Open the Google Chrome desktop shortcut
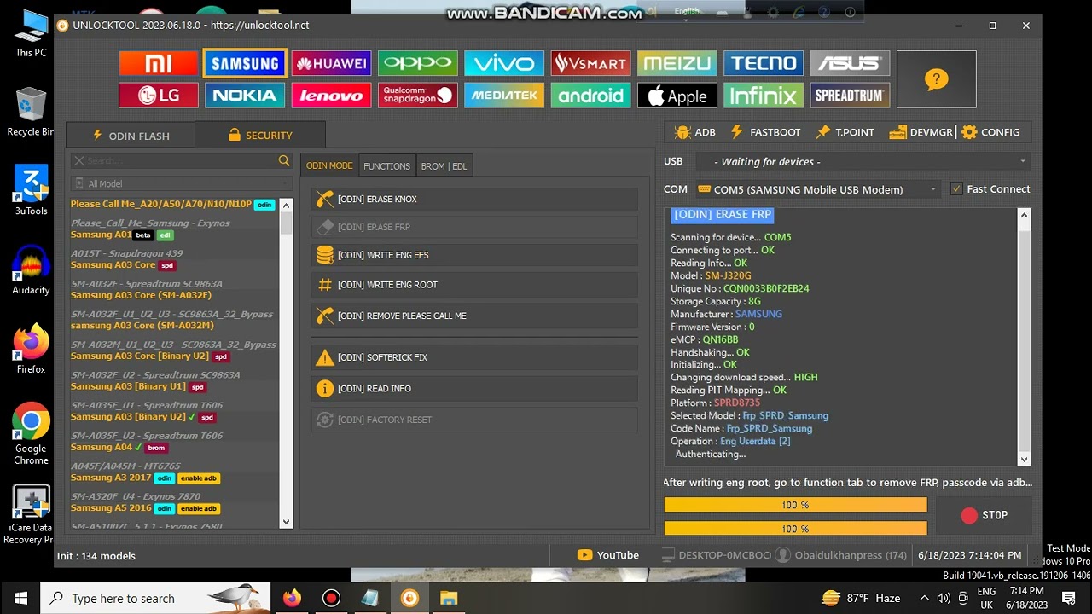Screen dimensions: 1092x614 tap(31, 434)
